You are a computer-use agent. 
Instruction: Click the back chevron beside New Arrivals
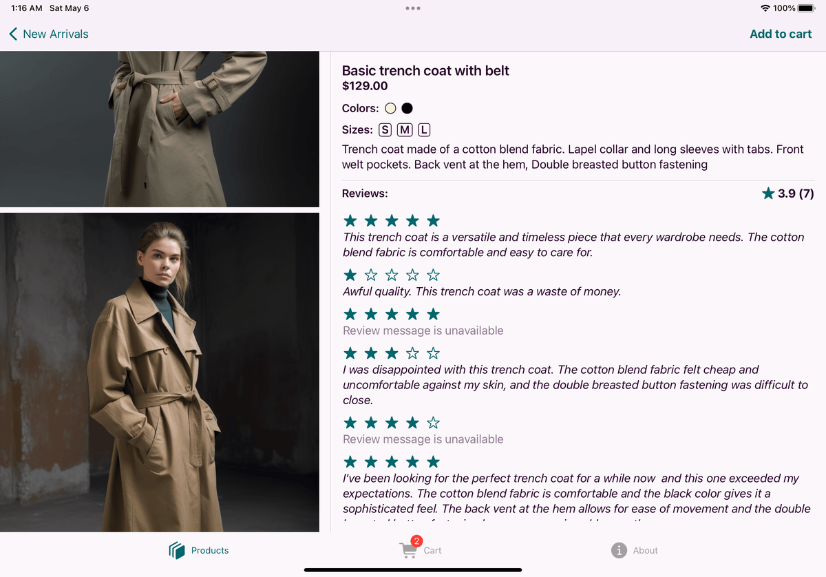(12, 33)
